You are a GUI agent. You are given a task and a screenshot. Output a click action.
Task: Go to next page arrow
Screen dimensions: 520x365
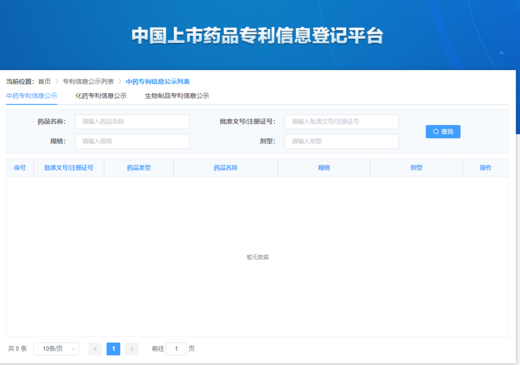point(131,349)
